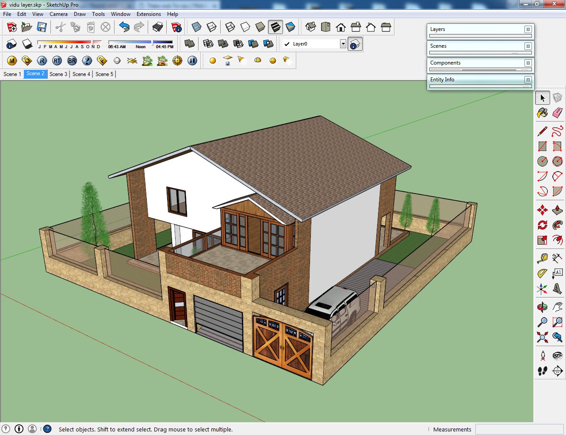The image size is (566, 435).
Task: Choose the 3D Text tool
Action: click(558, 289)
